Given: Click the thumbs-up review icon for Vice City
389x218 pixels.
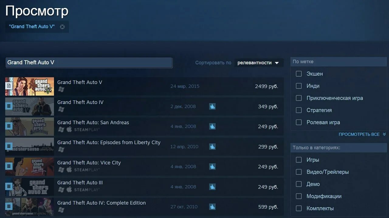Looking at the screenshot, I should tap(212, 167).
